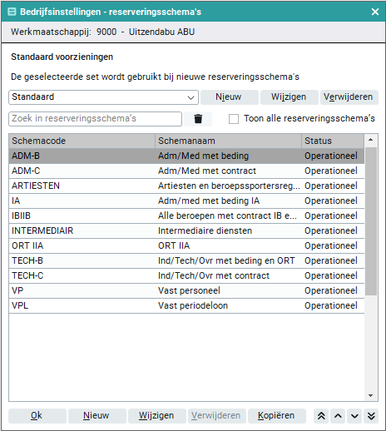Move selected schema to the bottom
Image resolution: width=386 pixels, height=431 pixels.
tap(371, 416)
